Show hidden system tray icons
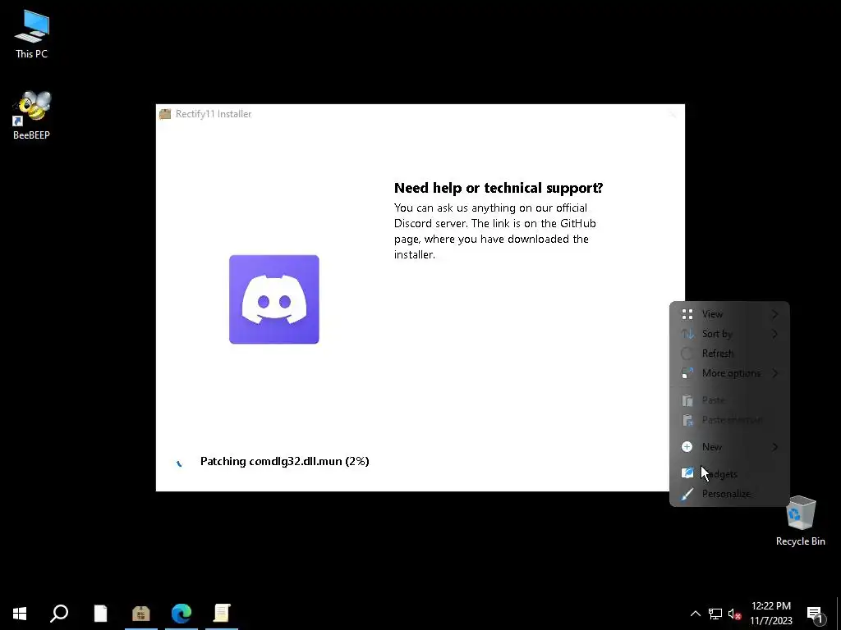Viewport: 841px width, 630px height. click(695, 614)
